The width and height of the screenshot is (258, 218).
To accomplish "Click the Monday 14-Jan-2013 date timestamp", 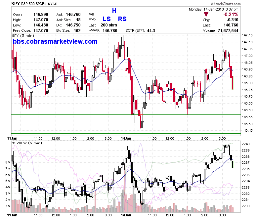I will (x=214, y=9).
